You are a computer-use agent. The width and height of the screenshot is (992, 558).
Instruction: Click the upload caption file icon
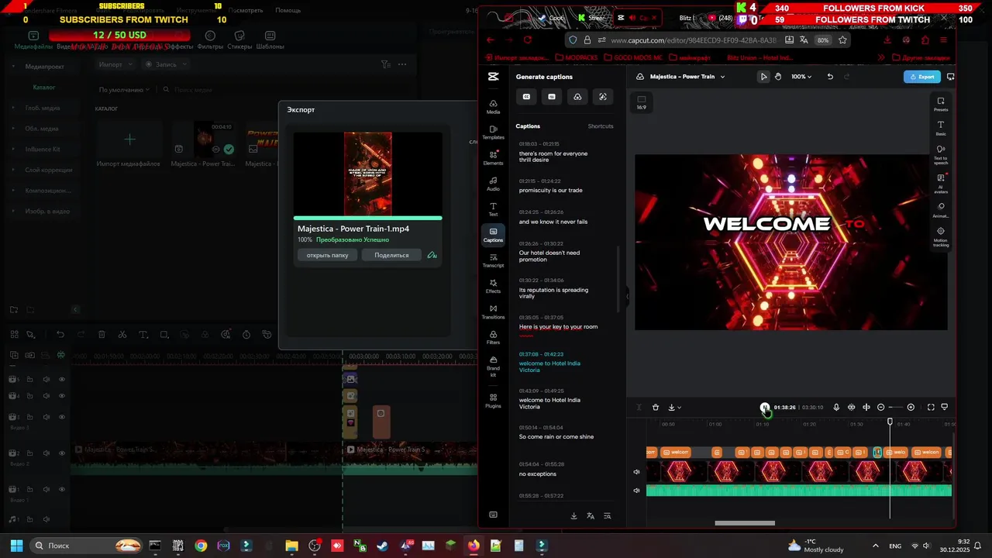click(x=577, y=97)
